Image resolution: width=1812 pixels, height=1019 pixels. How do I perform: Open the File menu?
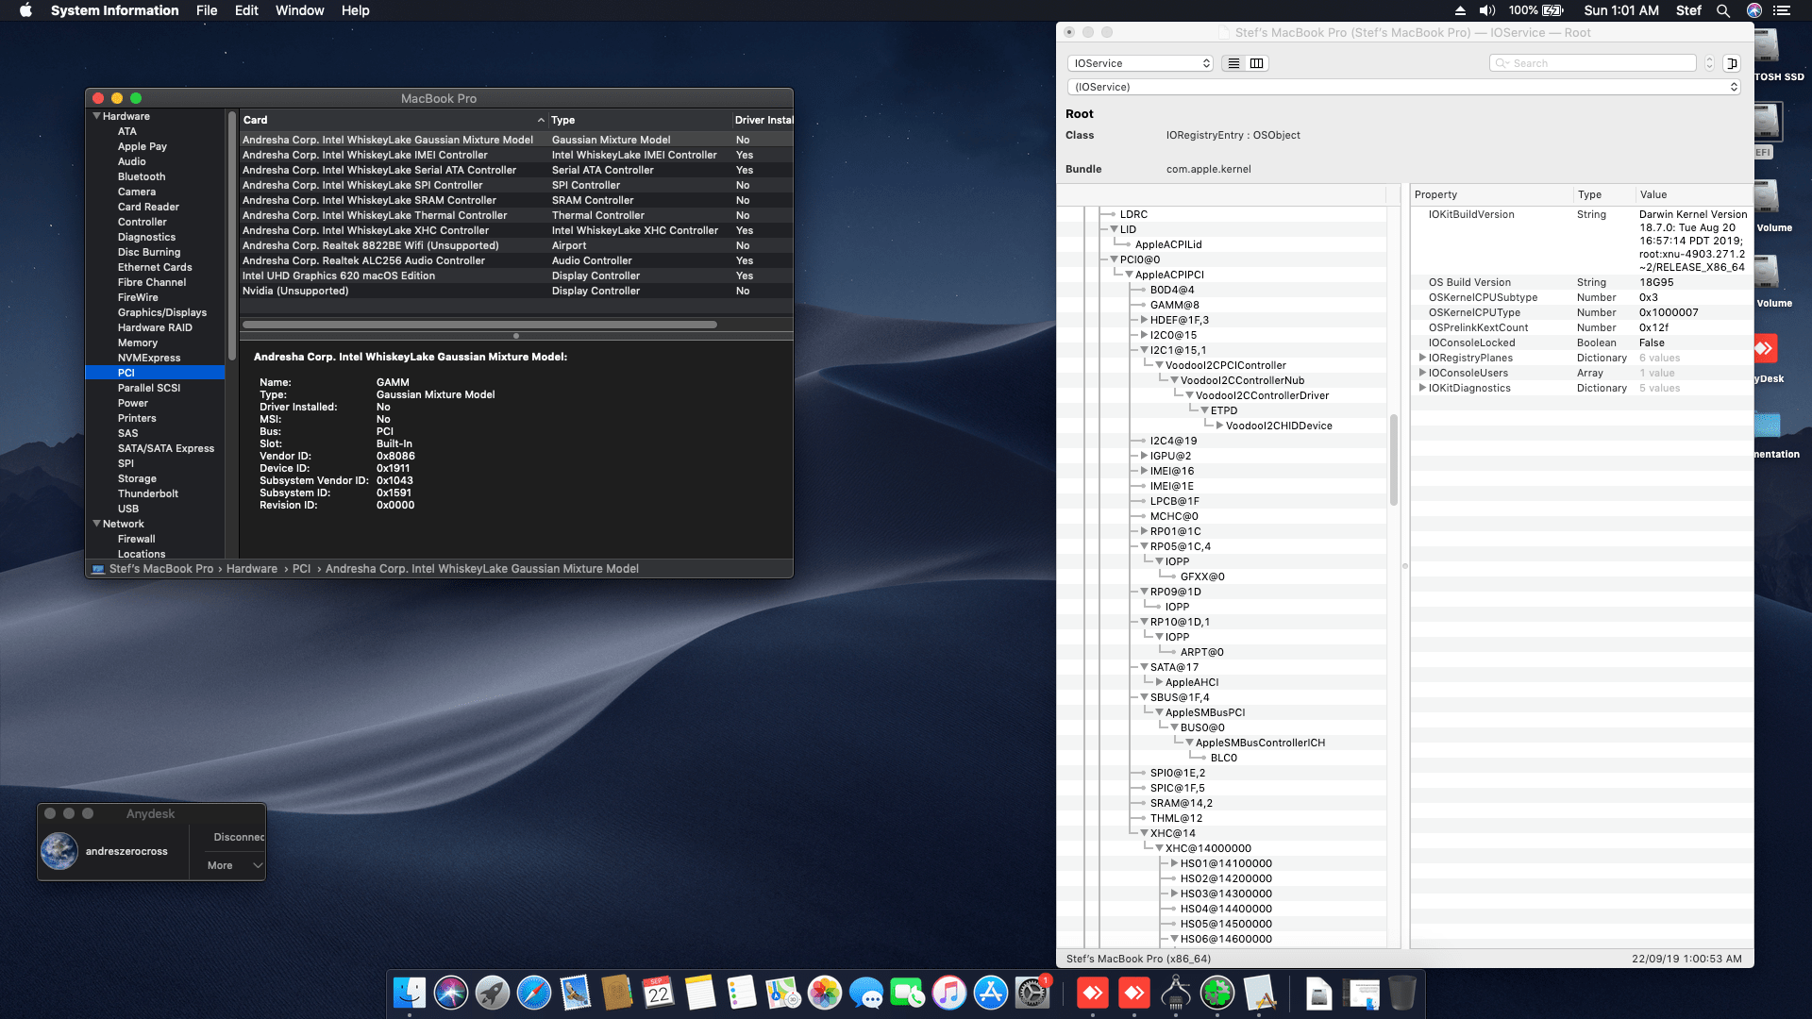pos(207,10)
